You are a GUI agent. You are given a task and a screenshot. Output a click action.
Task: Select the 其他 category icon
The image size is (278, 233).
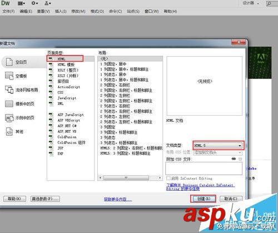pos(9,132)
